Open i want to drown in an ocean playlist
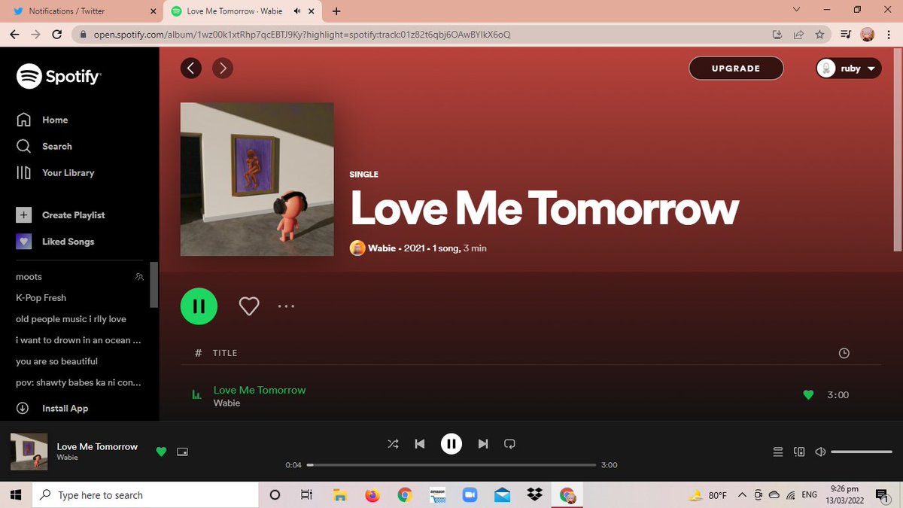 (x=78, y=340)
